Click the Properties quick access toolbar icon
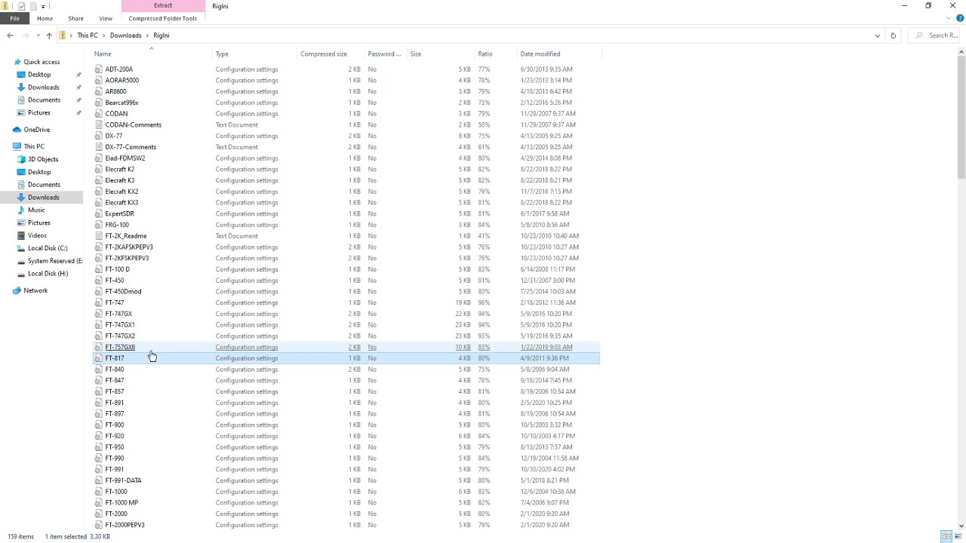Screen dimensions: 966x543 tap(21, 6)
